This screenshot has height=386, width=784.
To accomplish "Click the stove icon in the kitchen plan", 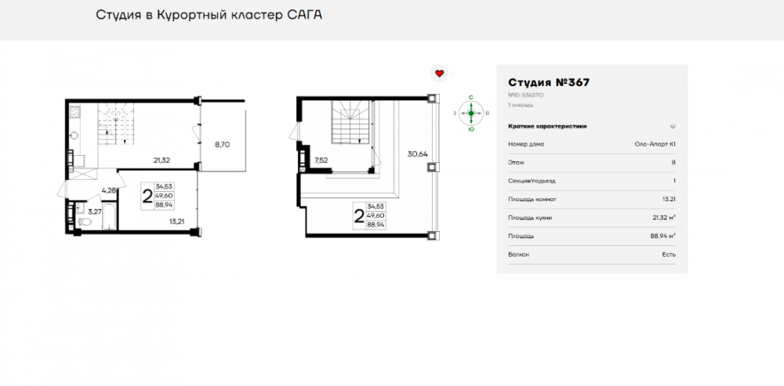I will pos(73,114).
